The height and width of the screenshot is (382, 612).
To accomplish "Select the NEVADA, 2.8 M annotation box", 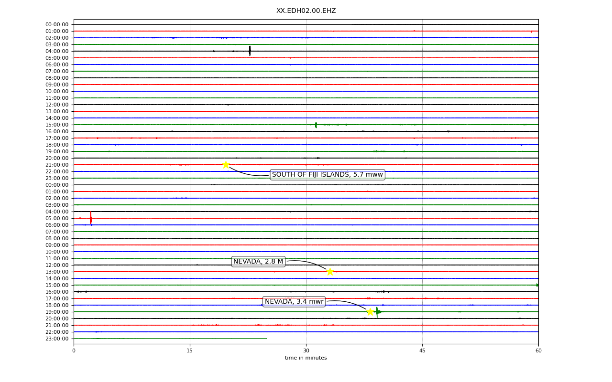I will 258,262.
